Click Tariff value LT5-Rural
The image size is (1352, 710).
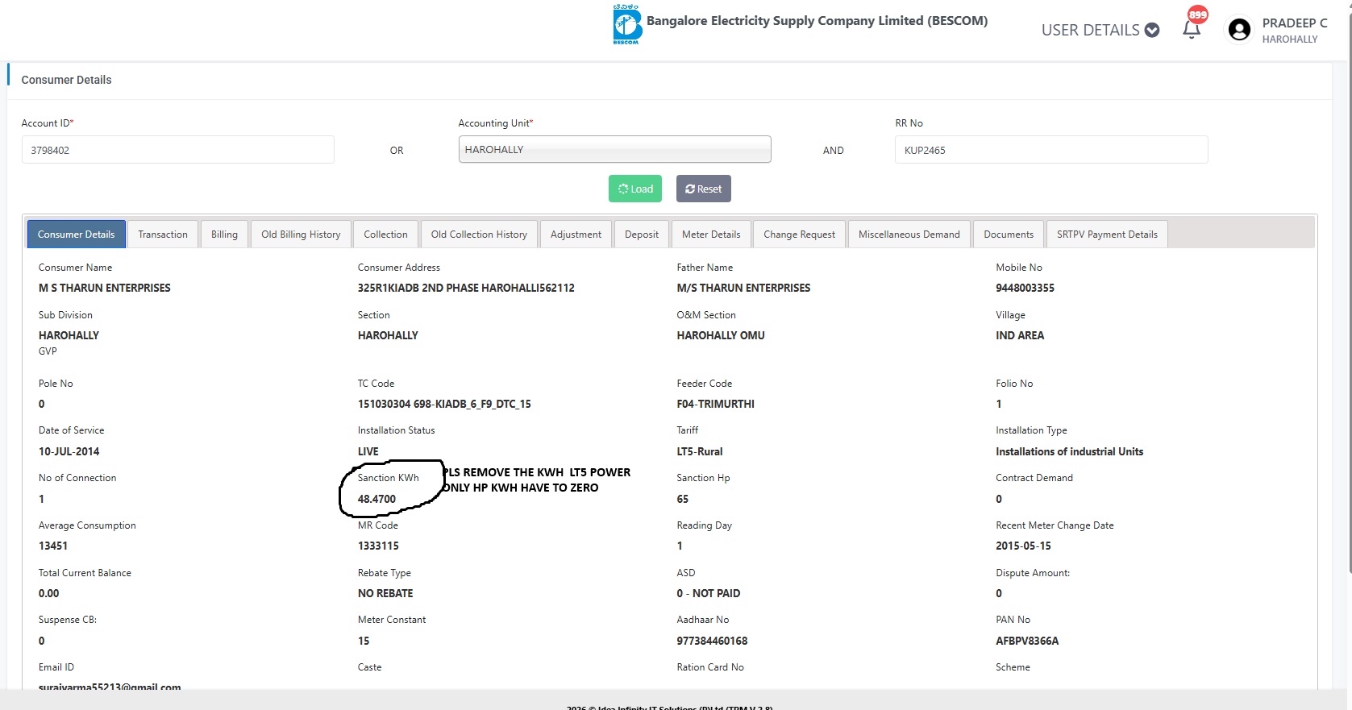pos(700,451)
